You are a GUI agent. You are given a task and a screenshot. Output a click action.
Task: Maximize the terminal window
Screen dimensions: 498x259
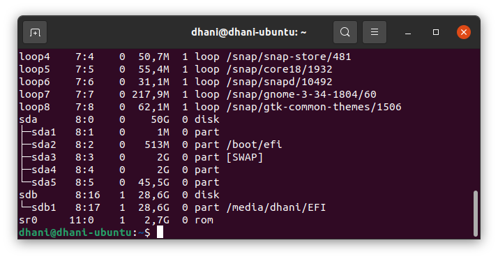(x=436, y=32)
